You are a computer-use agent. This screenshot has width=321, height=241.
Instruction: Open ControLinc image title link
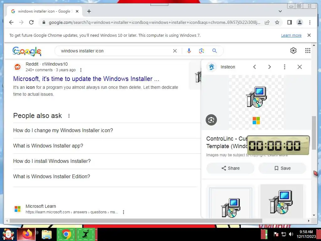227,142
